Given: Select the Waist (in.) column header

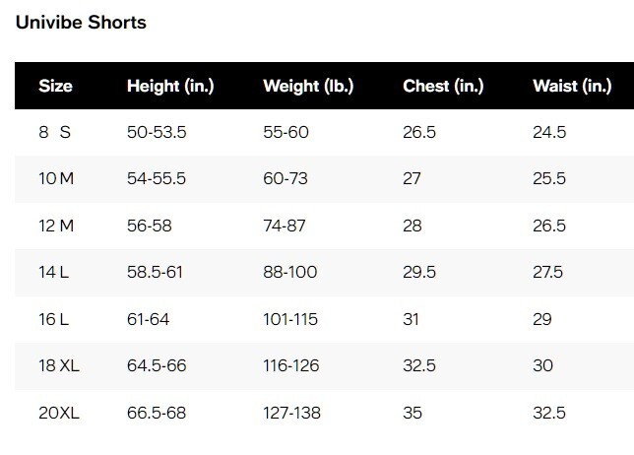Looking at the screenshot, I should pyautogui.click(x=572, y=86).
